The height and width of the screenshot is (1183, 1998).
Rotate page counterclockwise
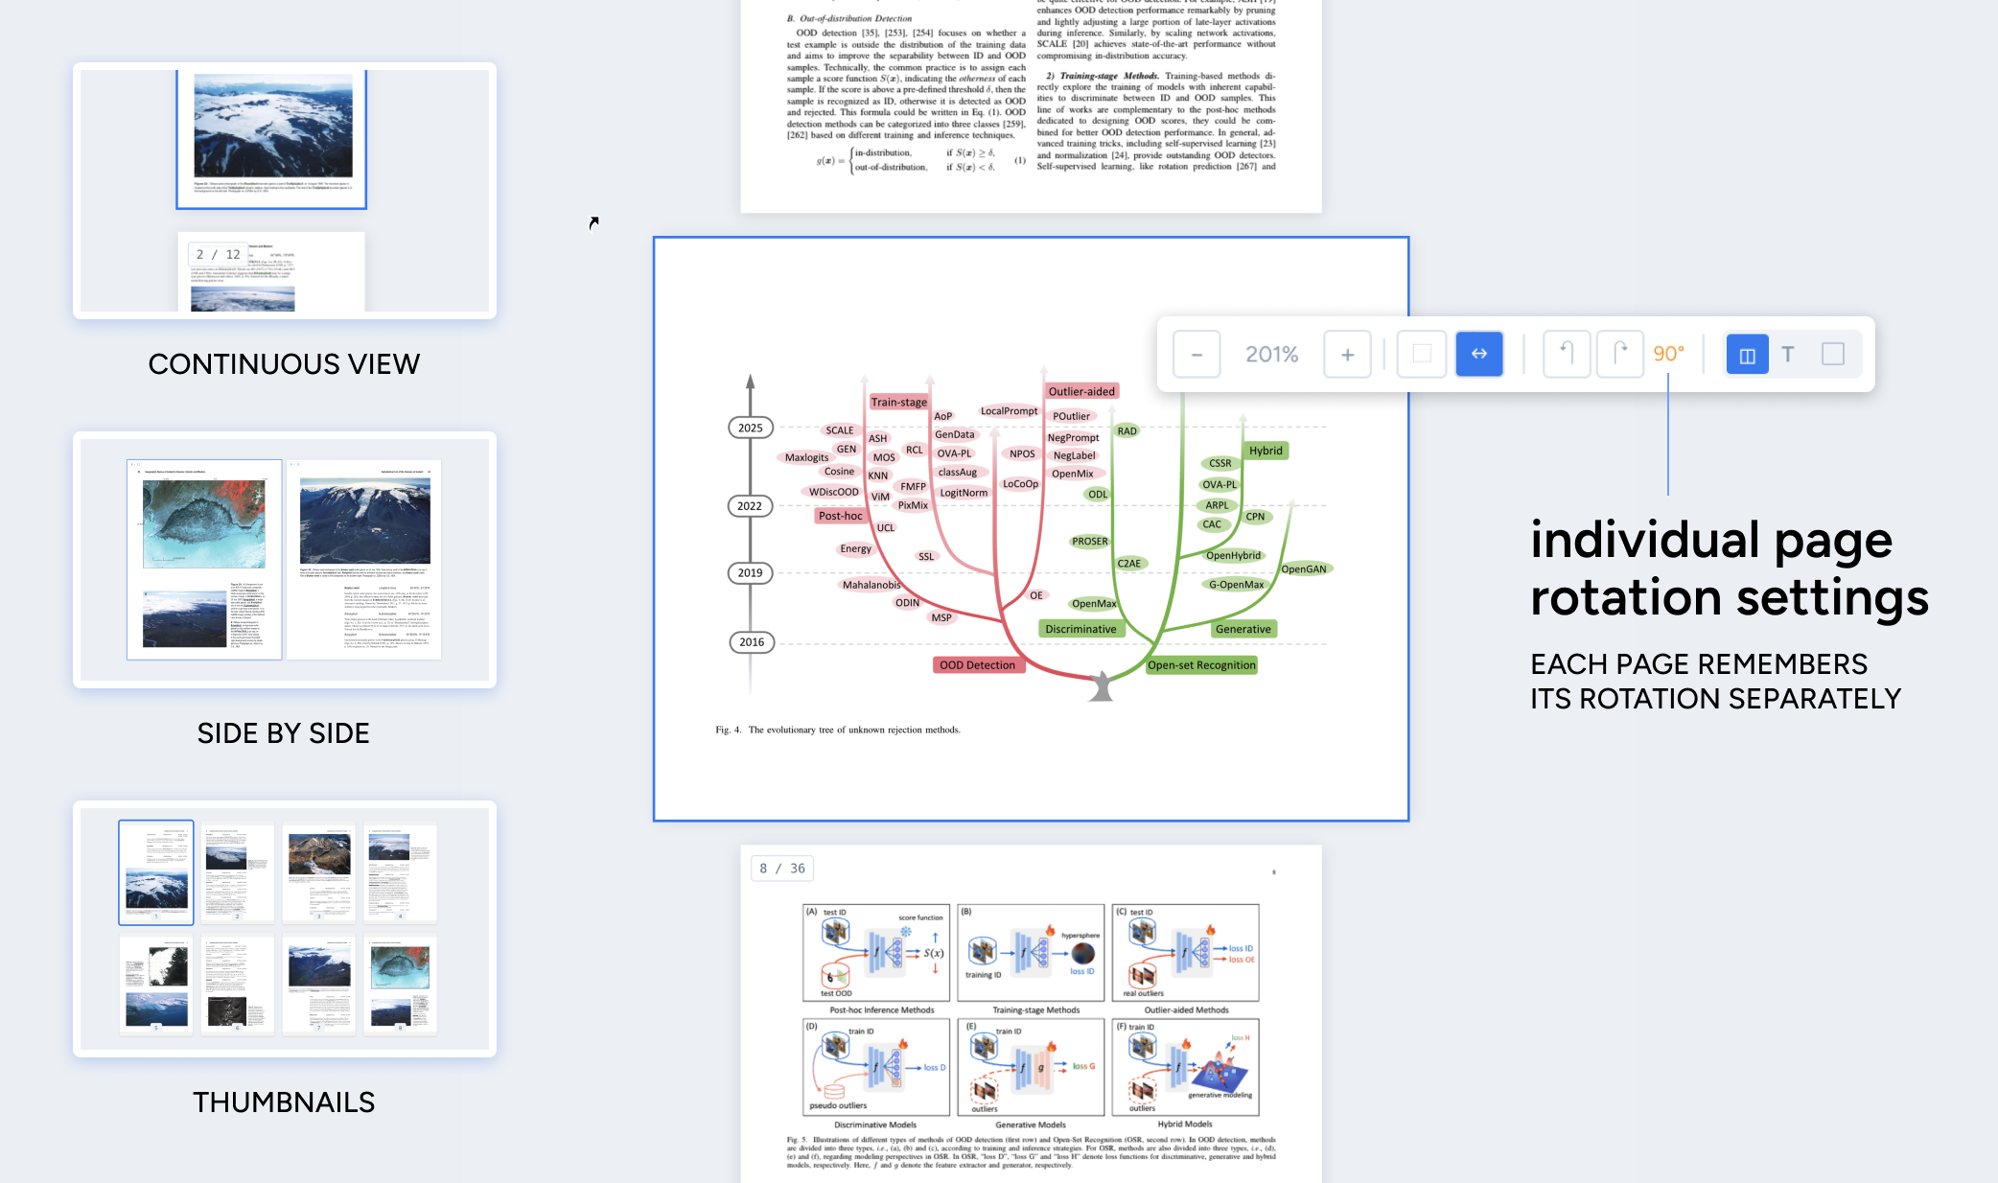coord(1567,355)
